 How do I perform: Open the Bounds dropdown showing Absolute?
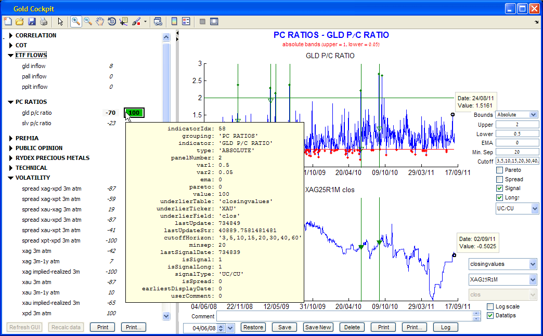point(516,114)
